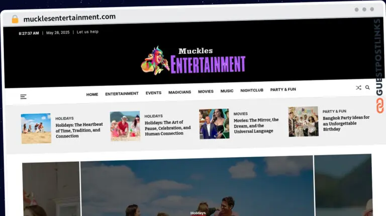
Task: Navigate to the Movies menu item
Action: click(x=206, y=92)
